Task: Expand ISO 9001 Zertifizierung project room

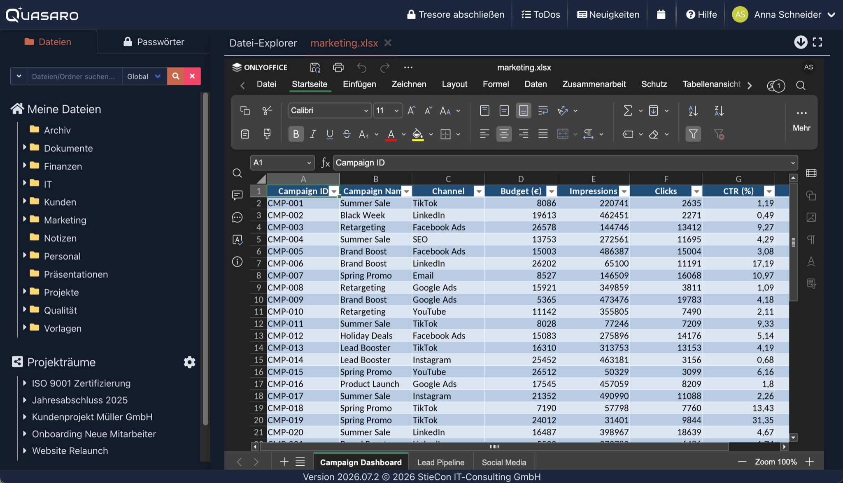Action: pyautogui.click(x=24, y=383)
